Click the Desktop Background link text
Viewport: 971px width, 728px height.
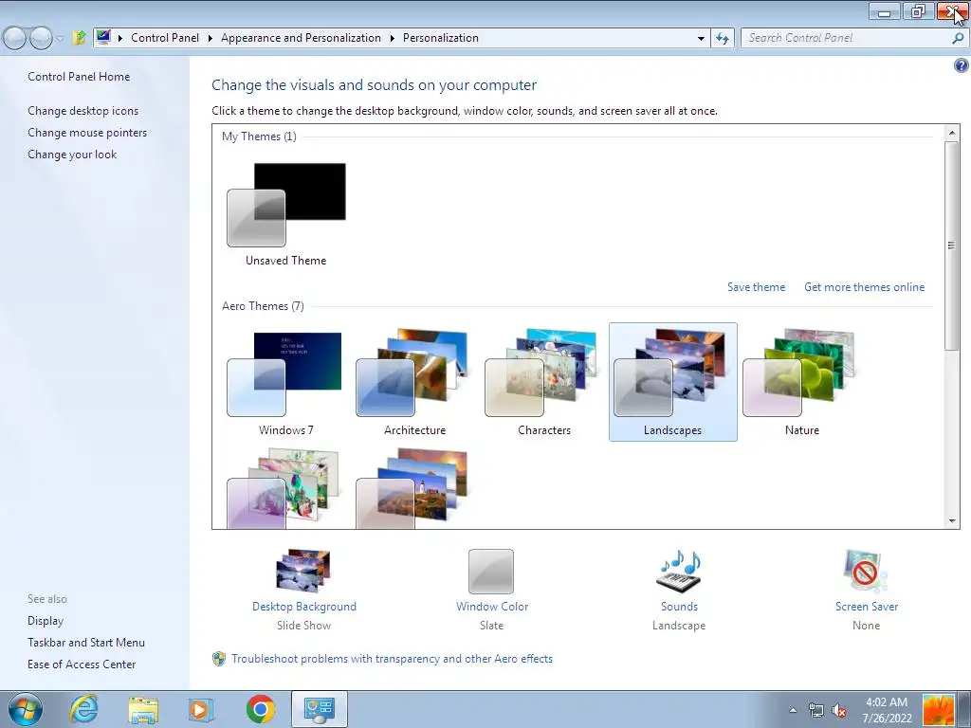pos(304,607)
